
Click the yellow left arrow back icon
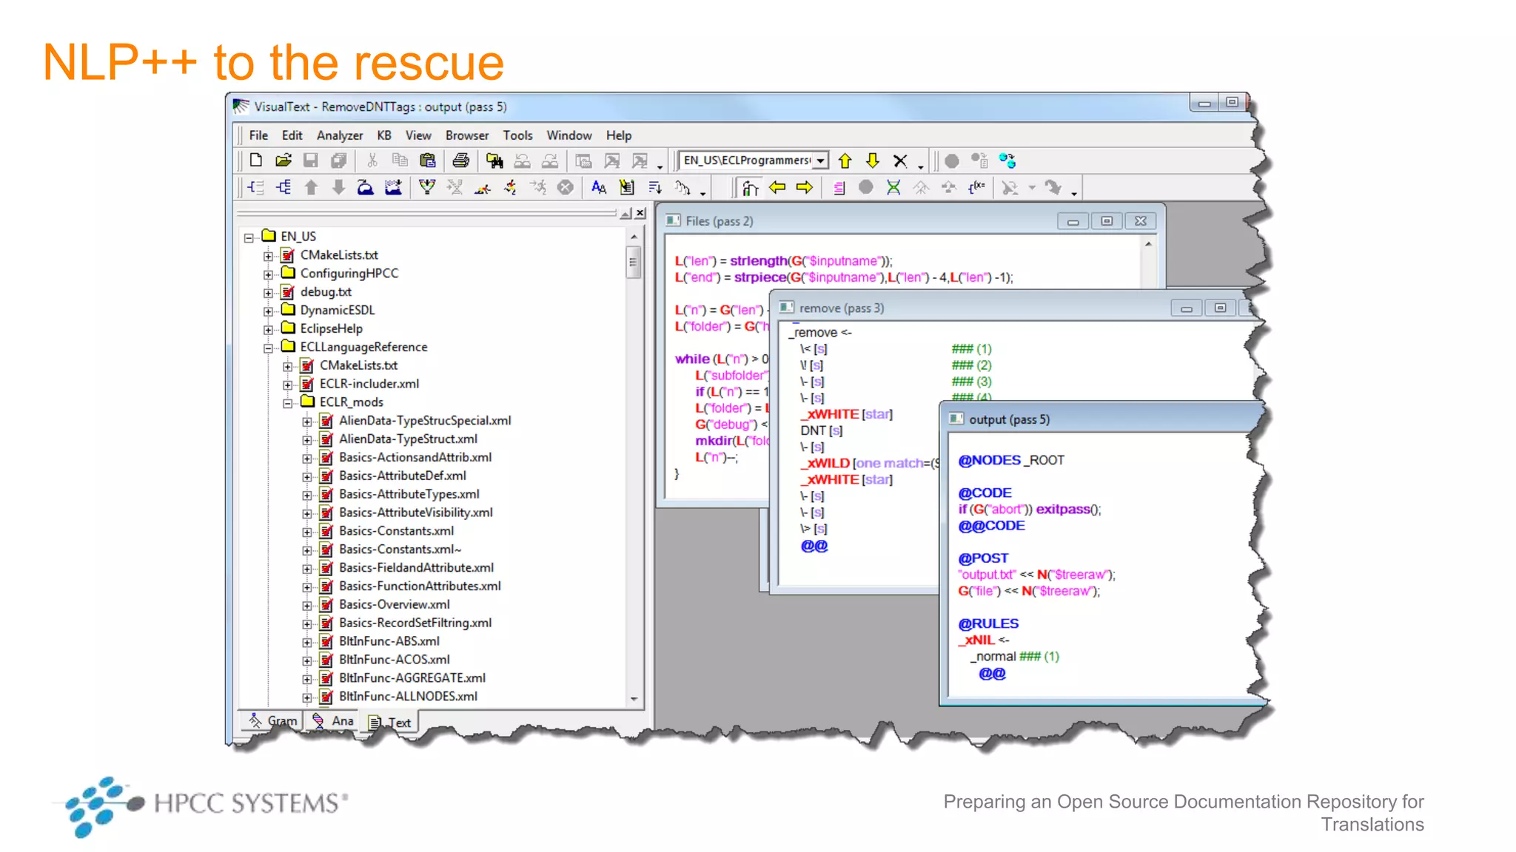coord(777,187)
